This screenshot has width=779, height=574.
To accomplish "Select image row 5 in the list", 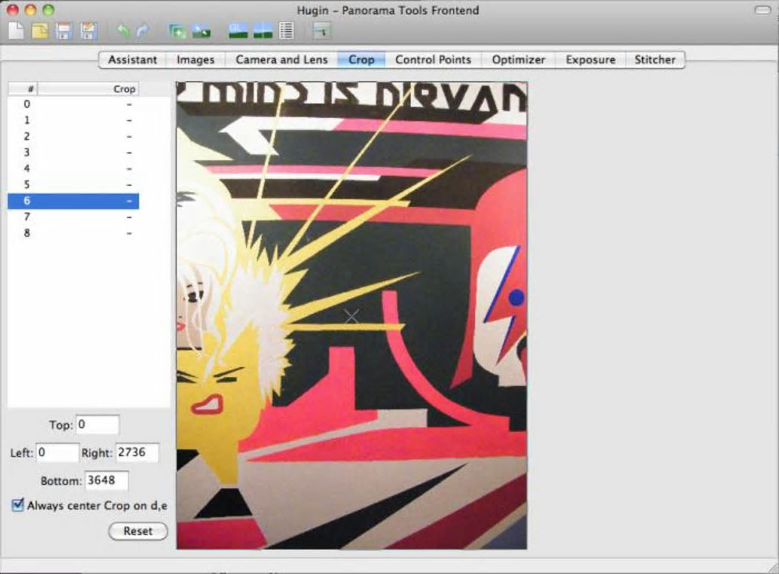I will tap(73, 185).
